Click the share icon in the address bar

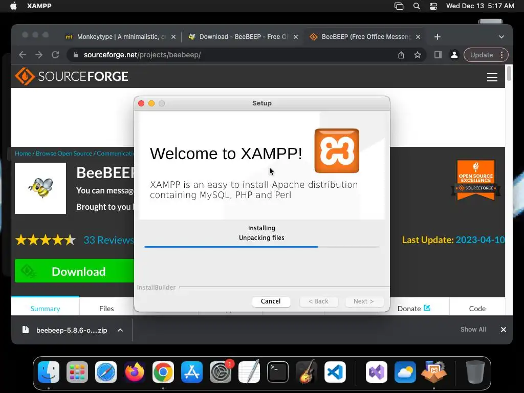(x=401, y=55)
